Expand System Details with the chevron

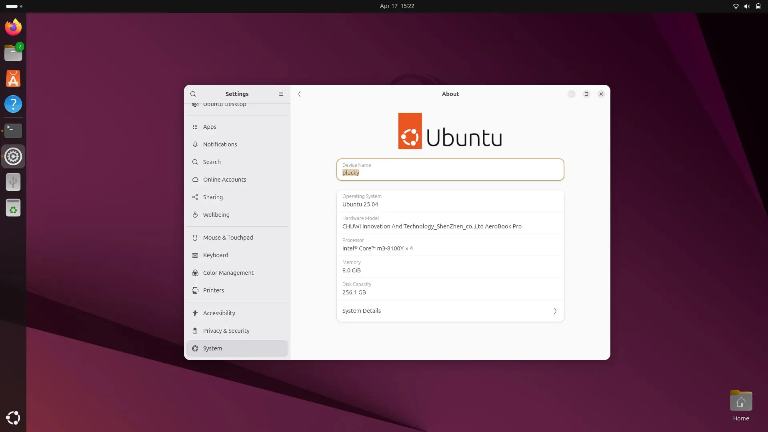tap(555, 311)
